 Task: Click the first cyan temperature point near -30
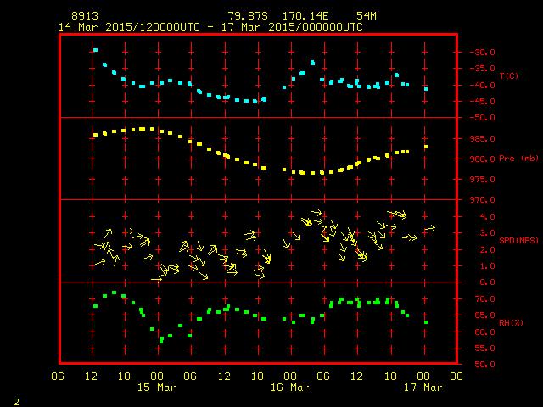pos(95,50)
